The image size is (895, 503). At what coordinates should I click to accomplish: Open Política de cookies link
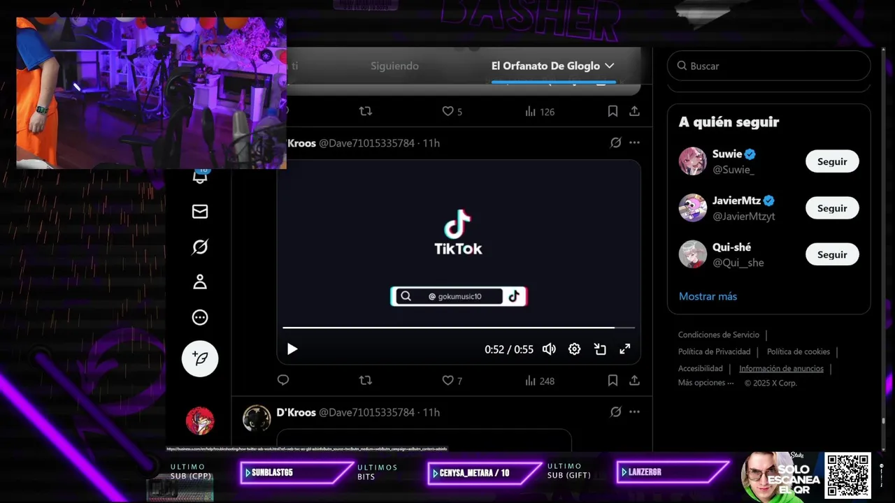pos(799,351)
